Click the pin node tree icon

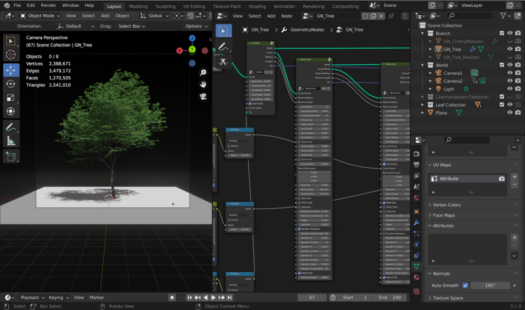tap(391, 16)
